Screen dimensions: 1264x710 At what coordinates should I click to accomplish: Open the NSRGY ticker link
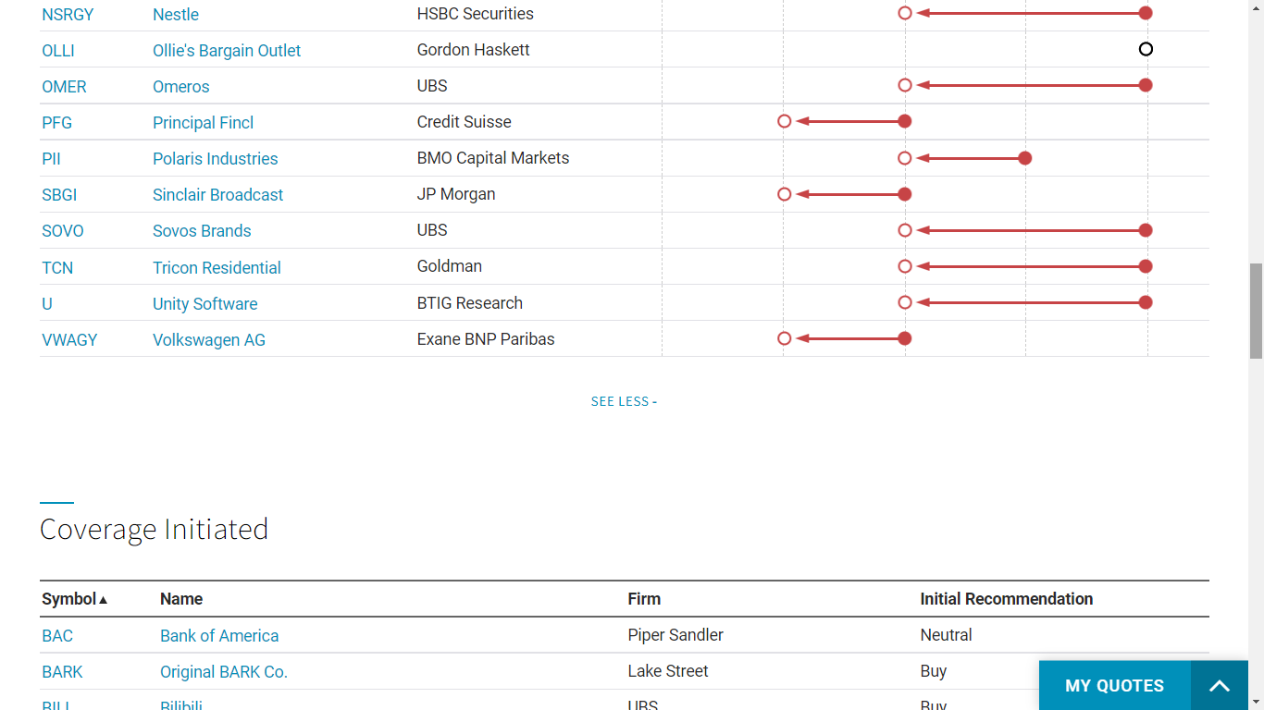click(x=68, y=15)
